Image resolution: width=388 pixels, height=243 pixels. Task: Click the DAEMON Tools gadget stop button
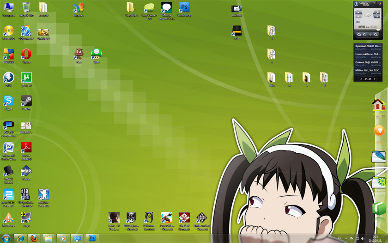pyautogui.click(x=358, y=16)
